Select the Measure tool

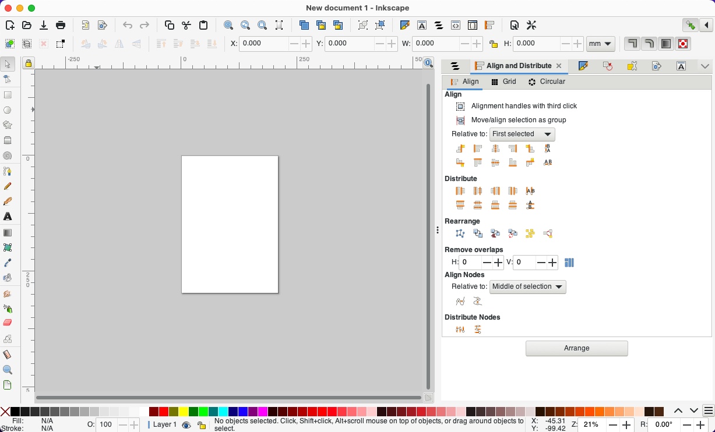point(8,353)
